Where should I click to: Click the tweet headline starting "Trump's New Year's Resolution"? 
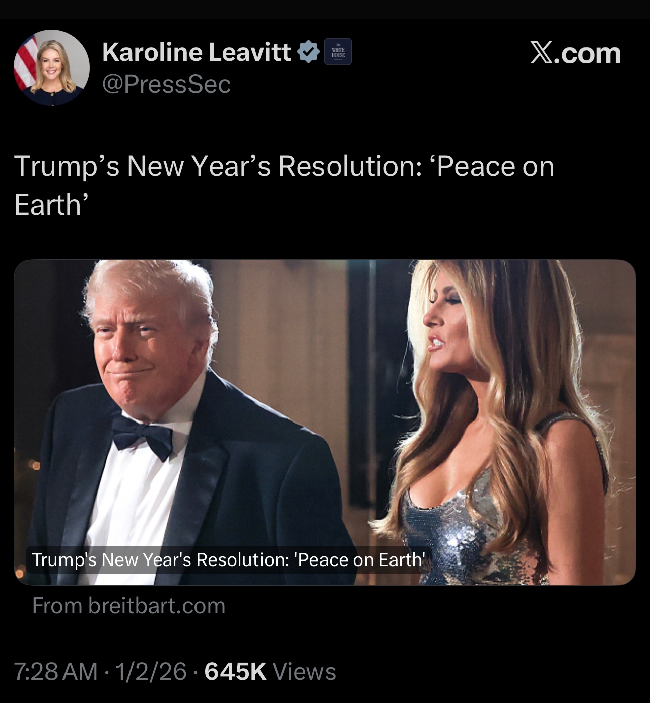[284, 185]
